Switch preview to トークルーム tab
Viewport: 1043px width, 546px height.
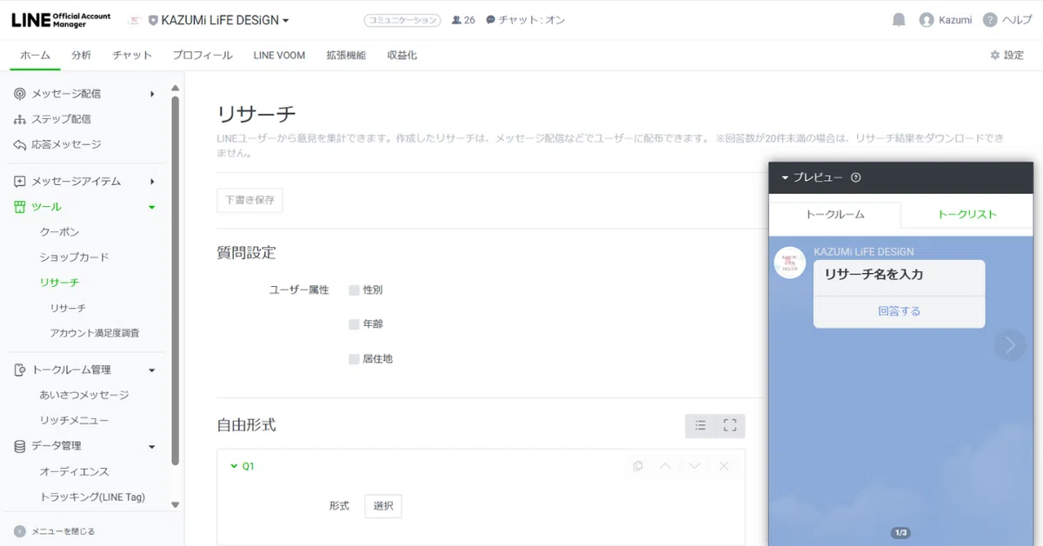[x=835, y=214]
